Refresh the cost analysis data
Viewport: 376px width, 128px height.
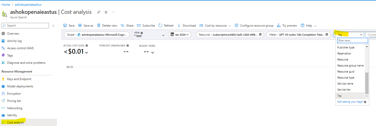tap(166, 26)
